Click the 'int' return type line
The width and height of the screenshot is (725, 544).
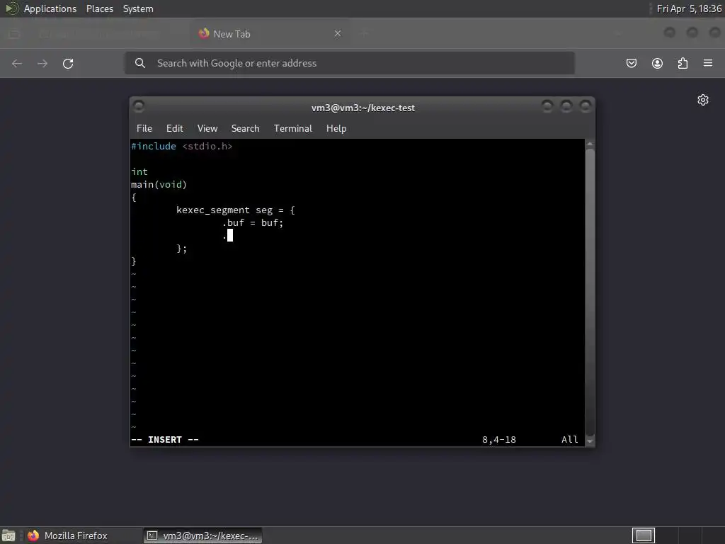click(139, 171)
